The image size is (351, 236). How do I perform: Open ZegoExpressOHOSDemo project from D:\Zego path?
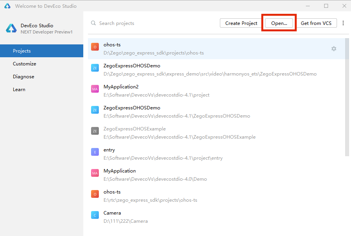tap(210, 70)
